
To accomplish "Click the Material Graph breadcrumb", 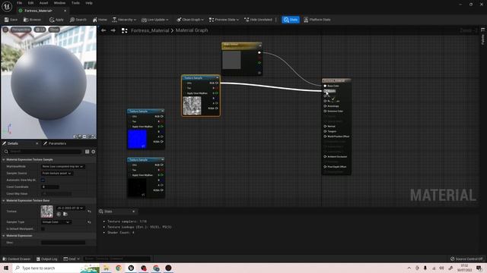I will 192,30.
